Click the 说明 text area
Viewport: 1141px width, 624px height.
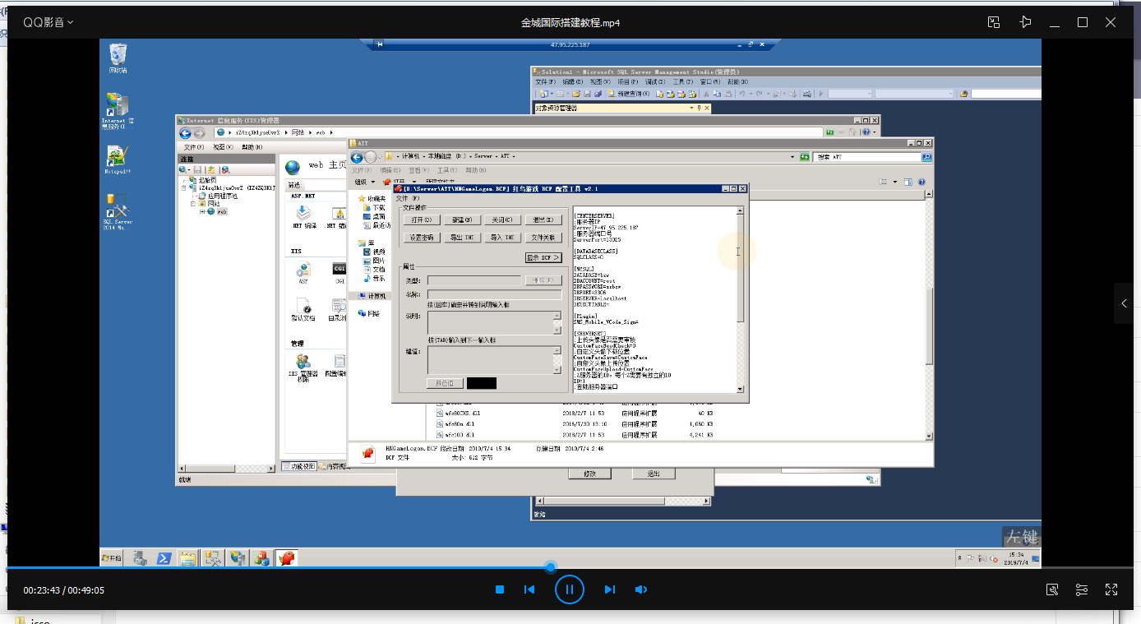tap(490, 322)
